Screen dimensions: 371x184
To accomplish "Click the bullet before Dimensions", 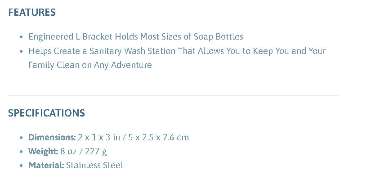I will 21,137.
